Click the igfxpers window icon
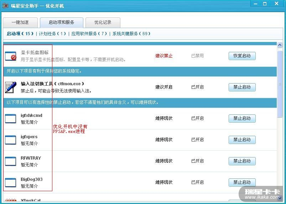This screenshot has height=204, width=286. (x=11, y=140)
